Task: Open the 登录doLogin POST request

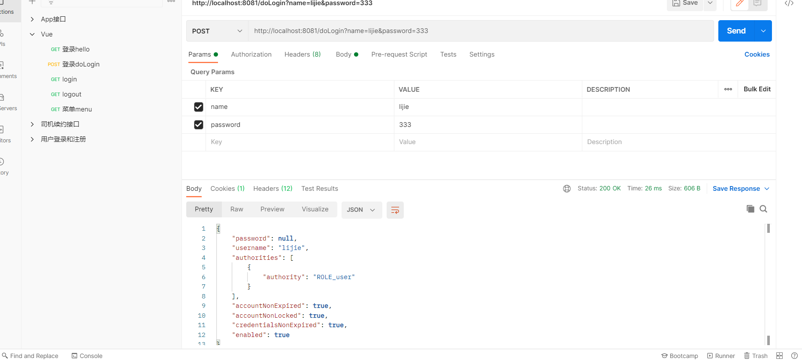Action: (x=74, y=64)
